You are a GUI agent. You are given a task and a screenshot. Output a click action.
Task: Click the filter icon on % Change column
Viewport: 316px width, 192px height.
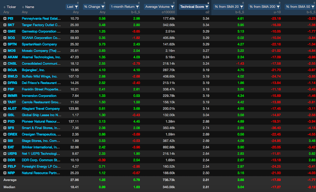103,7
